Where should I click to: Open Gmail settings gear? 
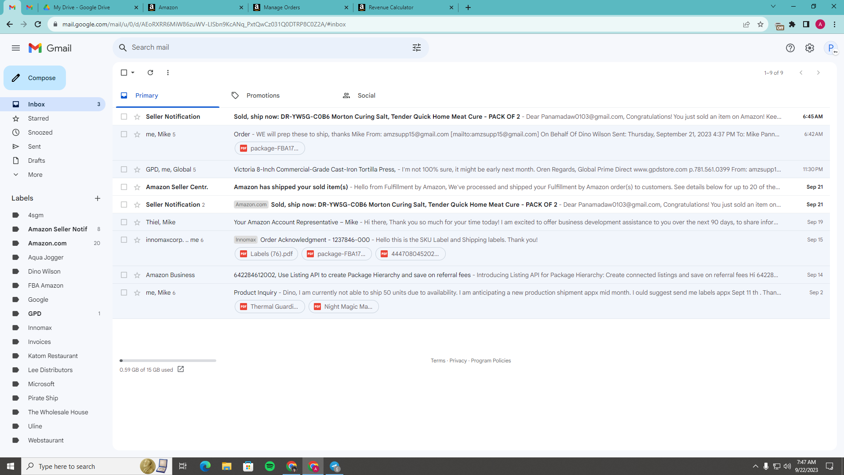click(810, 48)
